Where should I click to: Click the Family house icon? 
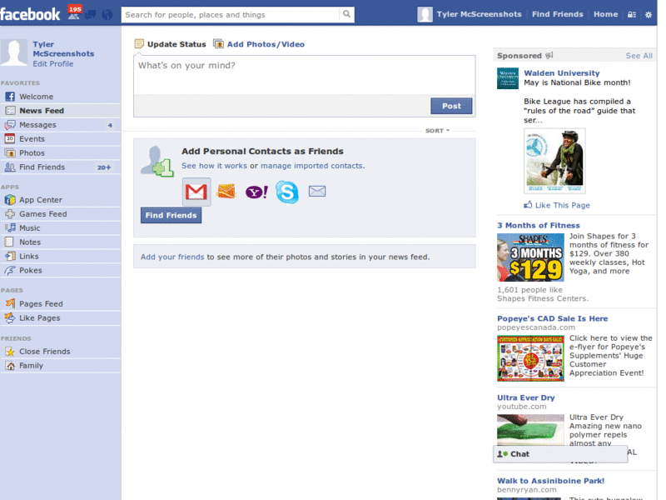pos(10,365)
